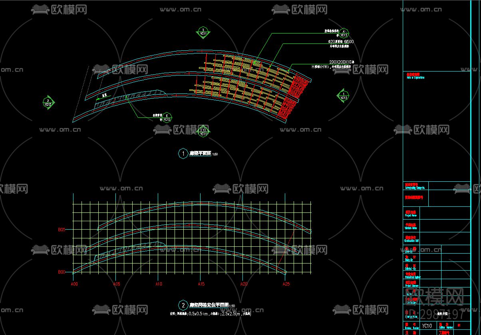Click the Corresponding Change No. label
This screenshot has height=335, width=481.
click(x=415, y=187)
